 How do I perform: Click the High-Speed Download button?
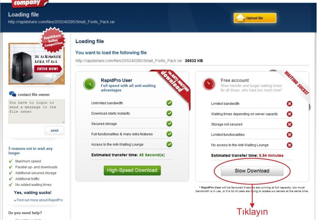tap(132, 171)
